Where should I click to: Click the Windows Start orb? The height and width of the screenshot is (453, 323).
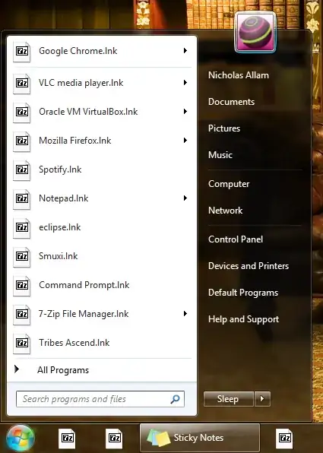point(21,439)
